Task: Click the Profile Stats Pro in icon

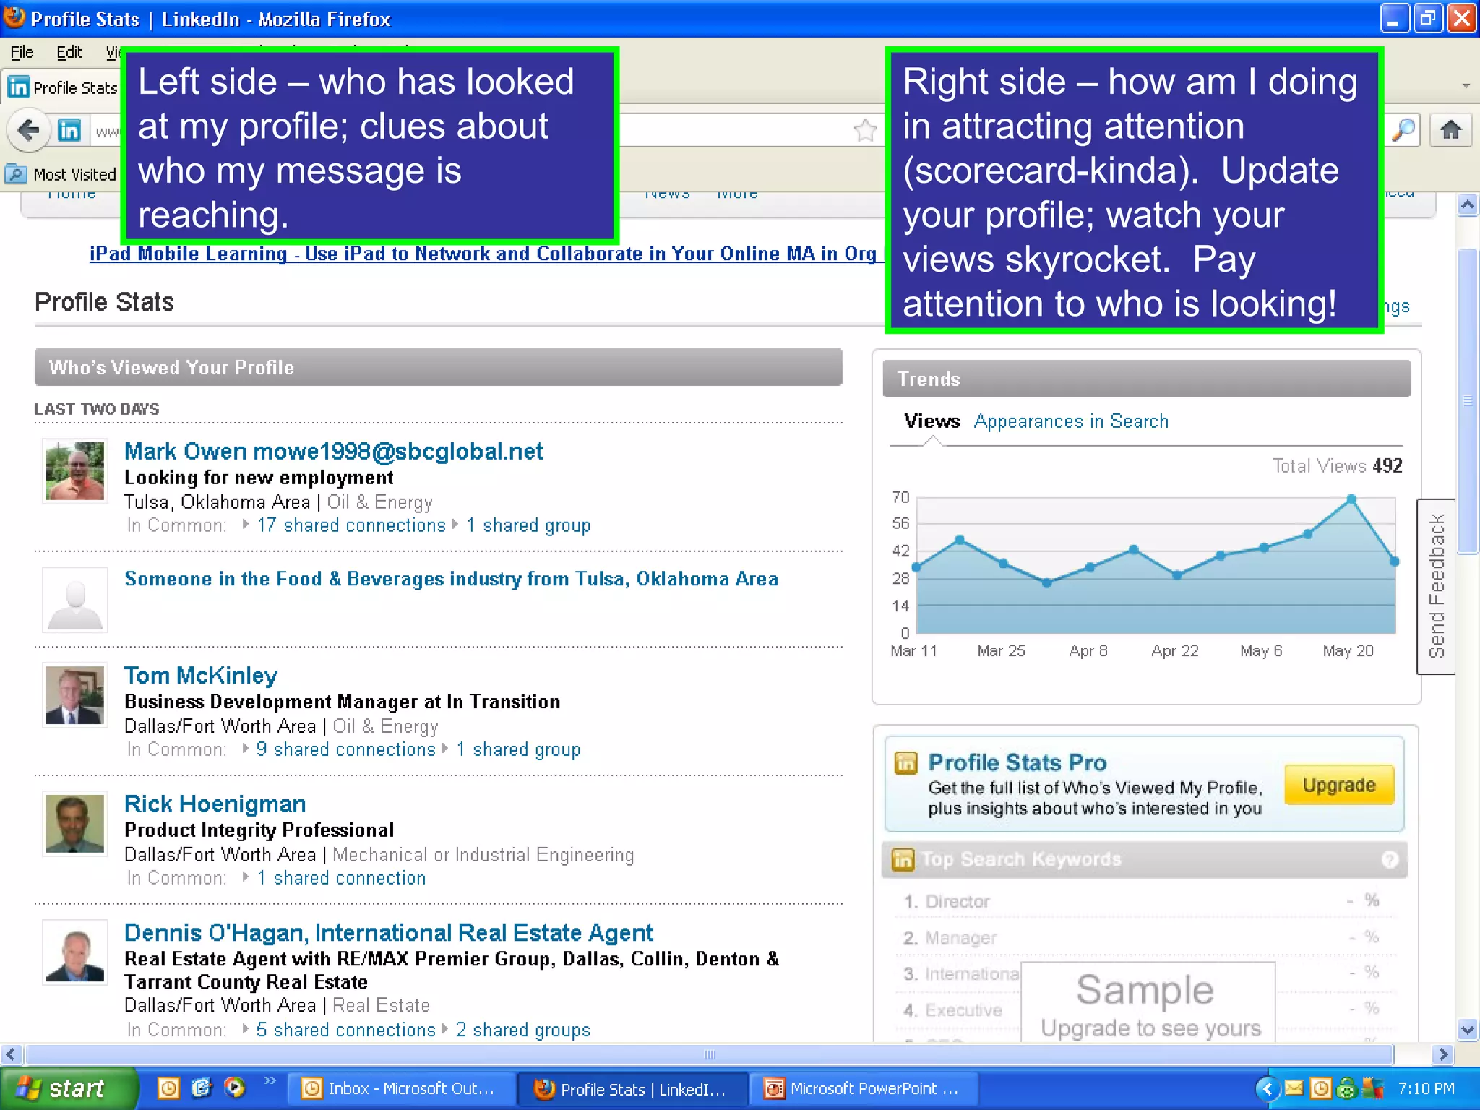Action: click(905, 763)
